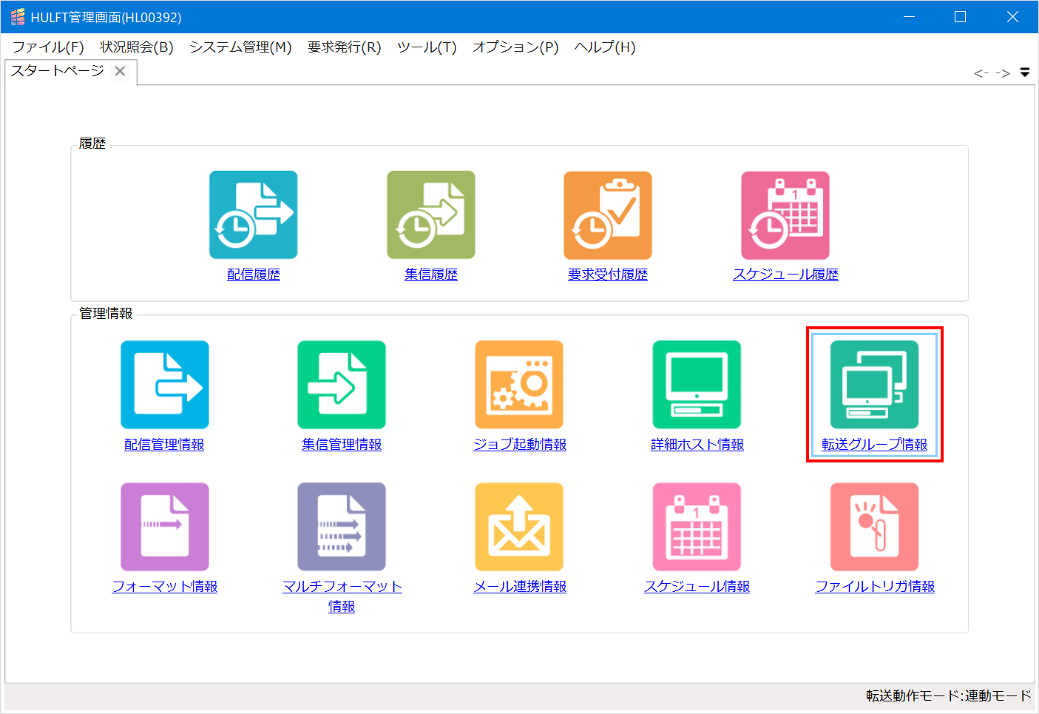
Task: Open フォーマット情報 document icon
Action: click(x=164, y=526)
